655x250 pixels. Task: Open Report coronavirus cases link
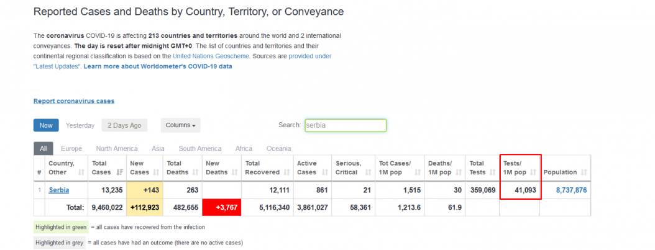click(x=74, y=101)
